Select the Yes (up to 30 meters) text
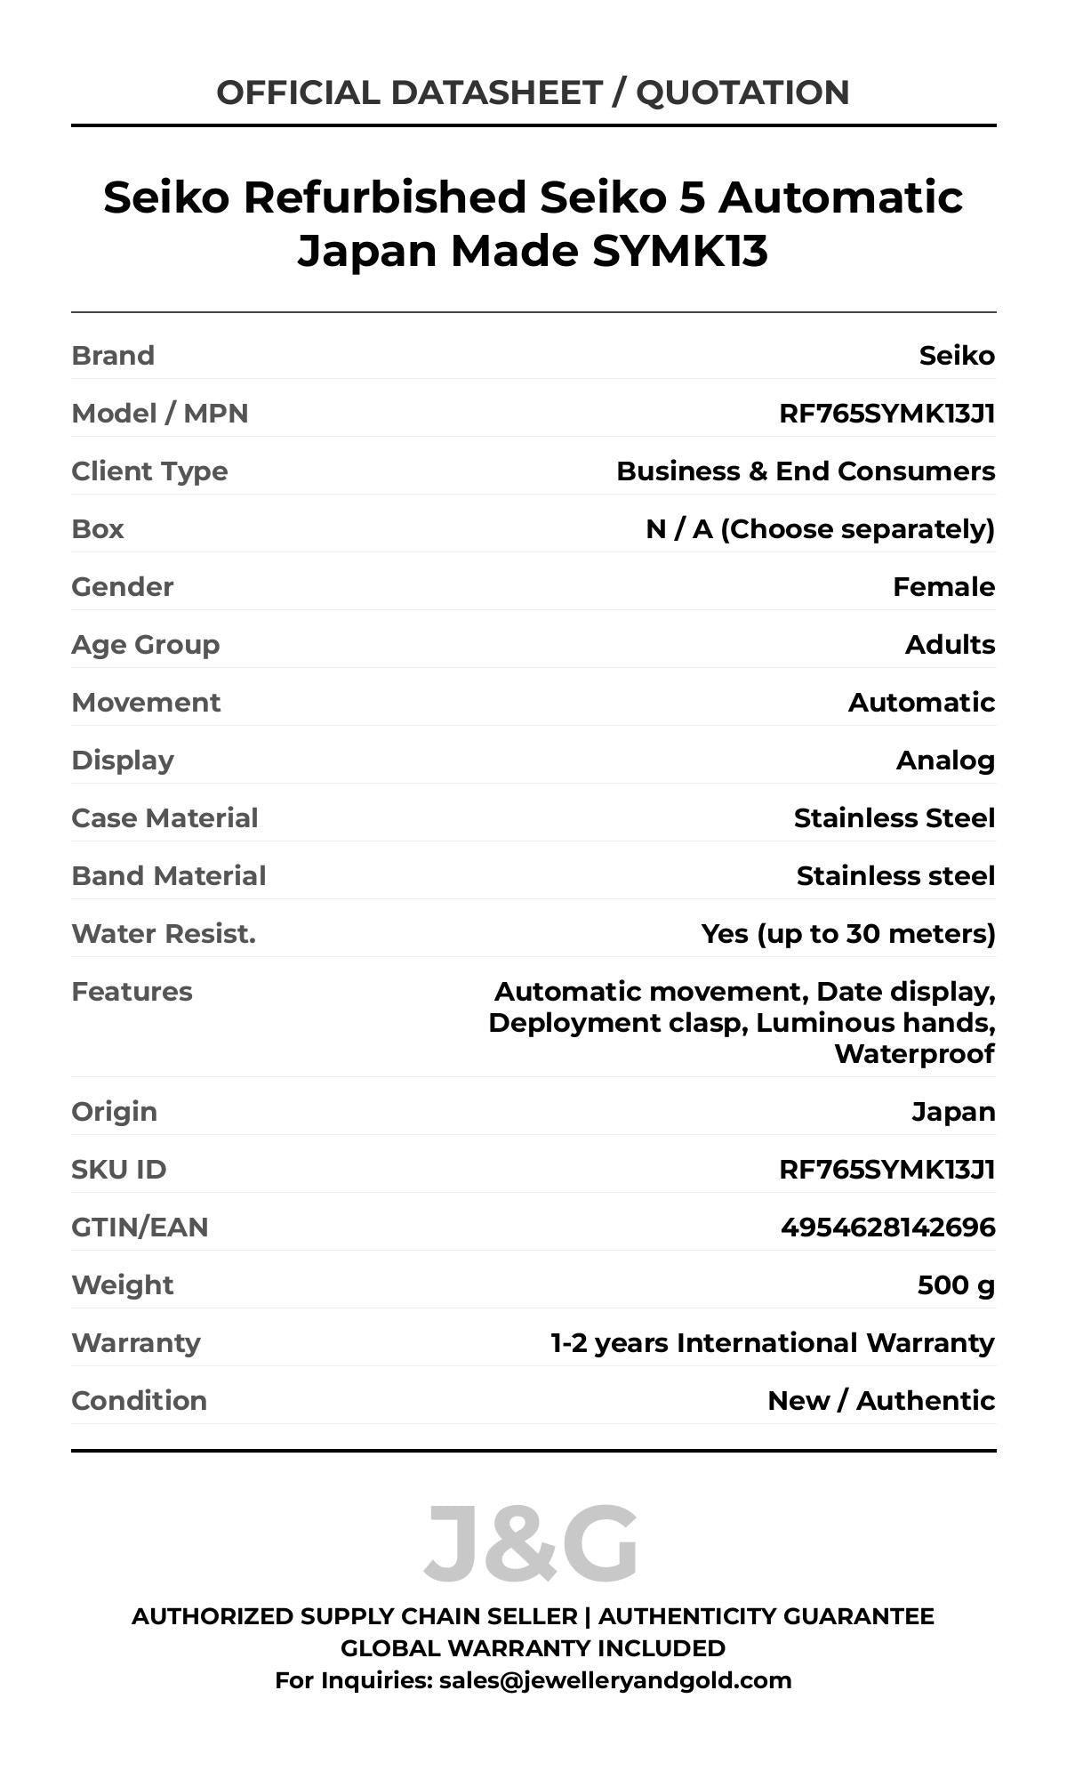1067x1779 pixels. click(x=848, y=934)
